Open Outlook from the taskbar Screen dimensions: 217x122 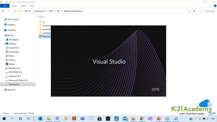[40, 119]
